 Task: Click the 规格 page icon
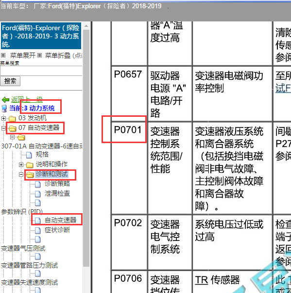pyautogui.click(x=29, y=155)
